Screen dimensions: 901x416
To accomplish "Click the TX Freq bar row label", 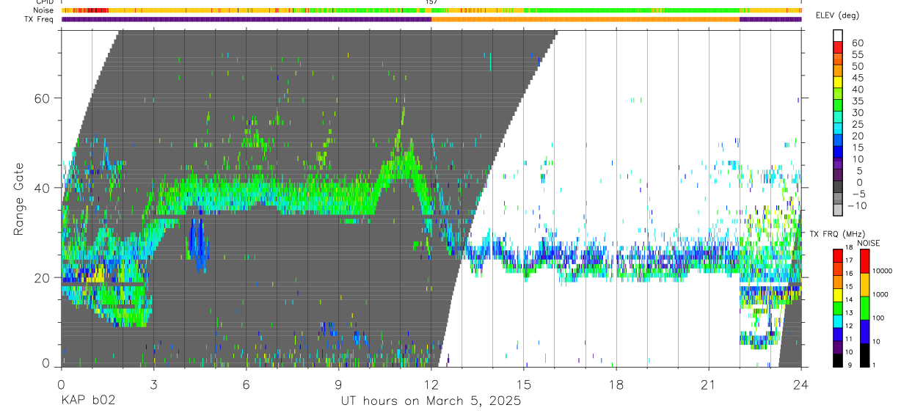I will click(40, 19).
